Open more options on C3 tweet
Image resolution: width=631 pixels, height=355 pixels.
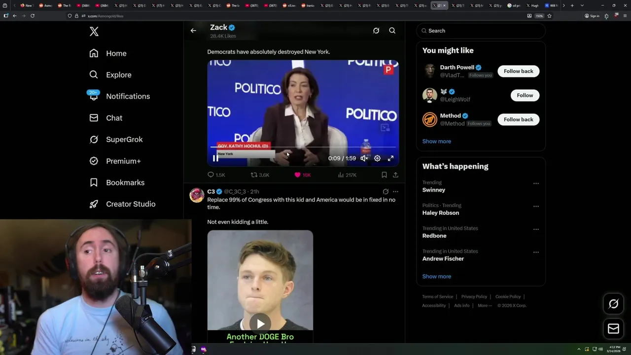point(395,192)
